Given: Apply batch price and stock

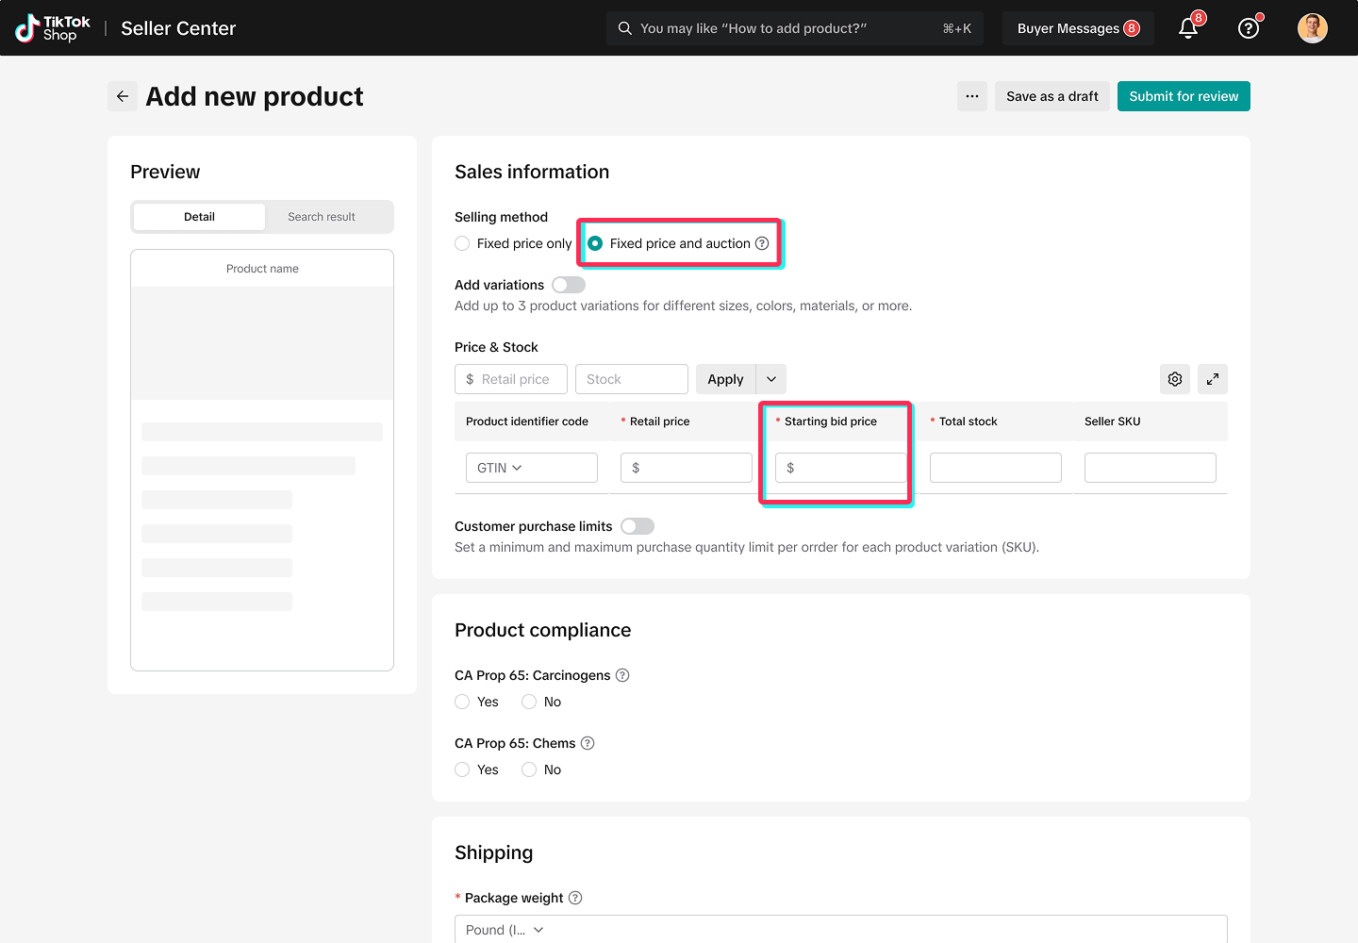Looking at the screenshot, I should 725,379.
